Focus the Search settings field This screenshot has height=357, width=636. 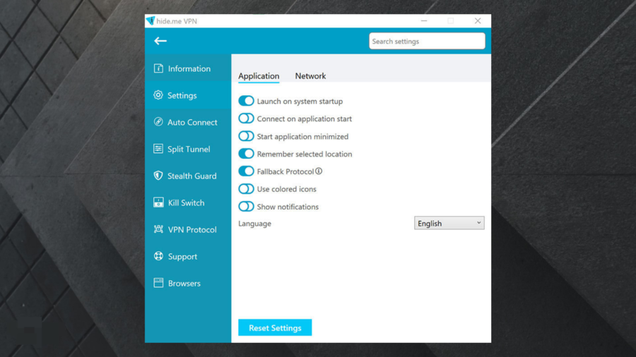pyautogui.click(x=427, y=42)
